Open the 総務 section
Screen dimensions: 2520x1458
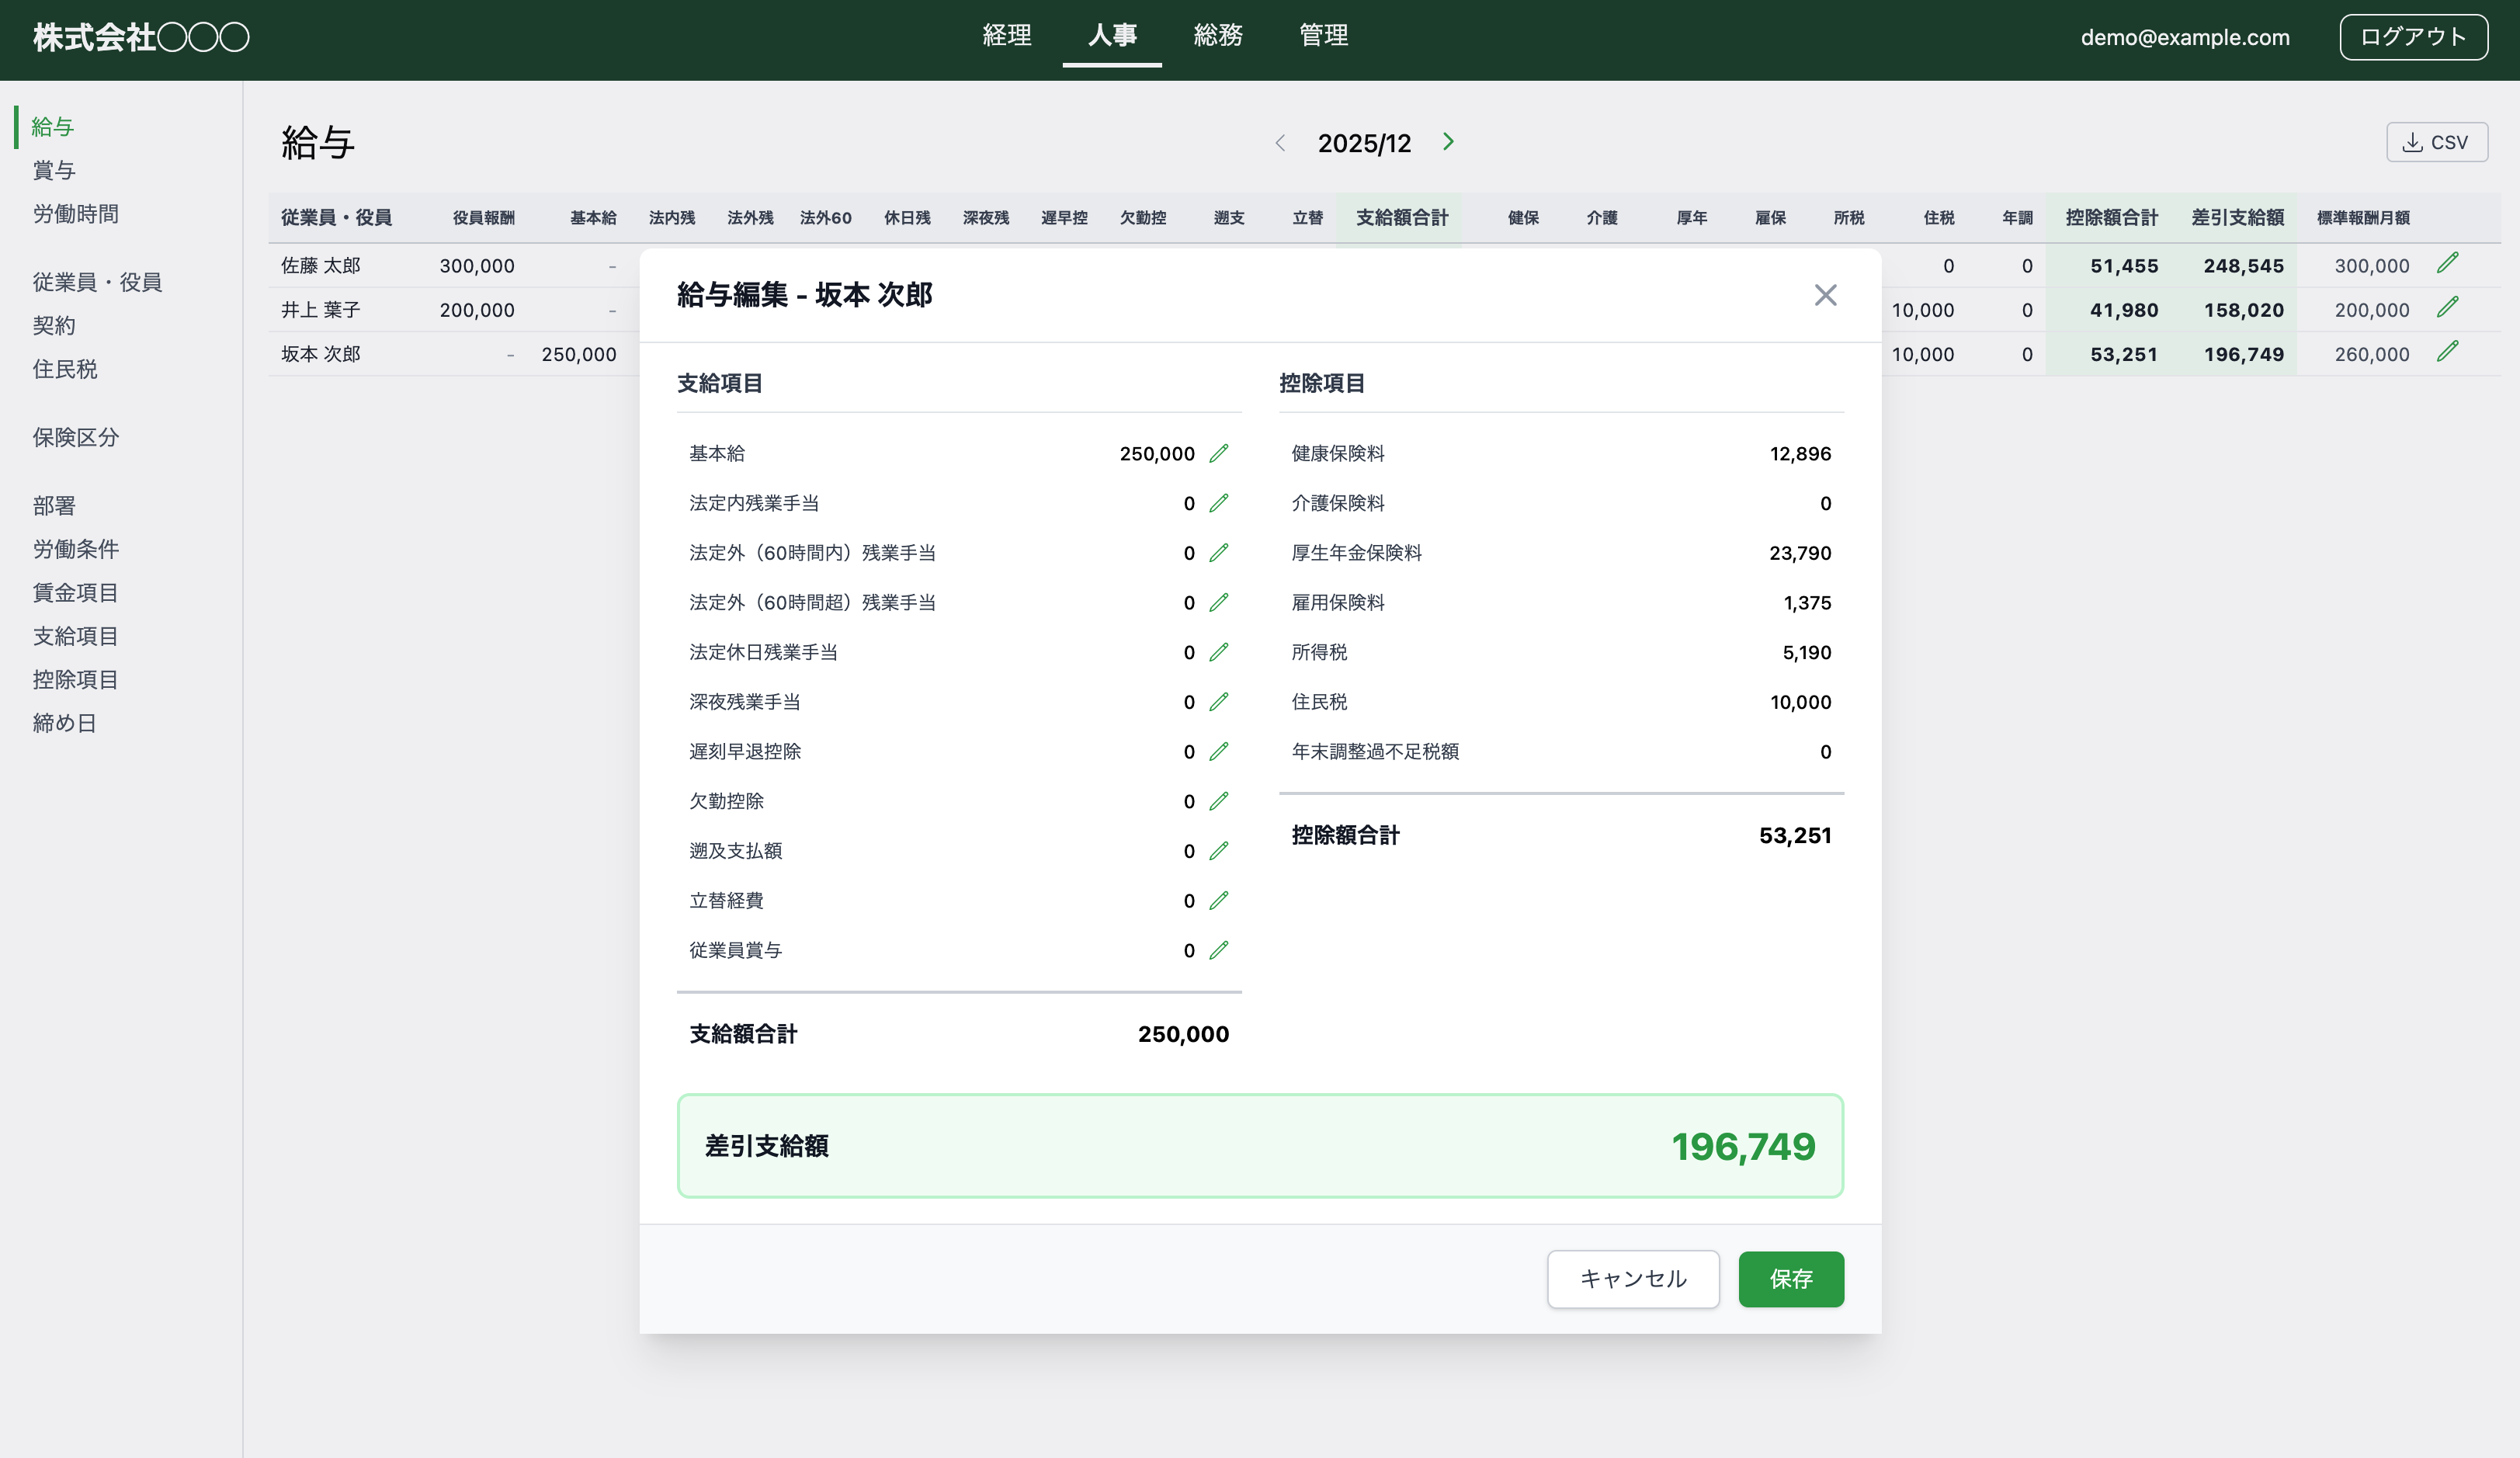tap(1219, 36)
